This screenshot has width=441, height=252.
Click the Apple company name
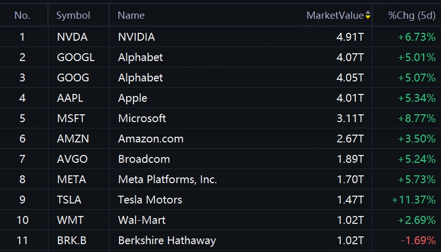tap(133, 98)
